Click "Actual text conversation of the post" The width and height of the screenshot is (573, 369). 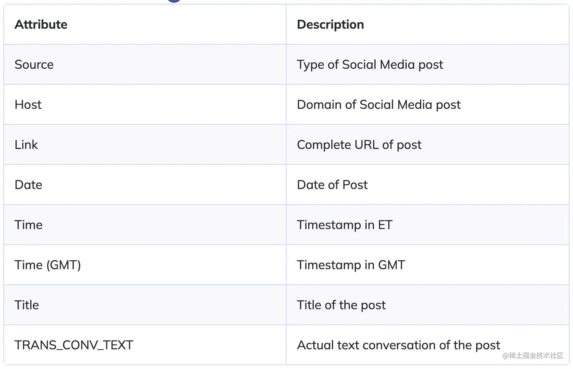(398, 345)
